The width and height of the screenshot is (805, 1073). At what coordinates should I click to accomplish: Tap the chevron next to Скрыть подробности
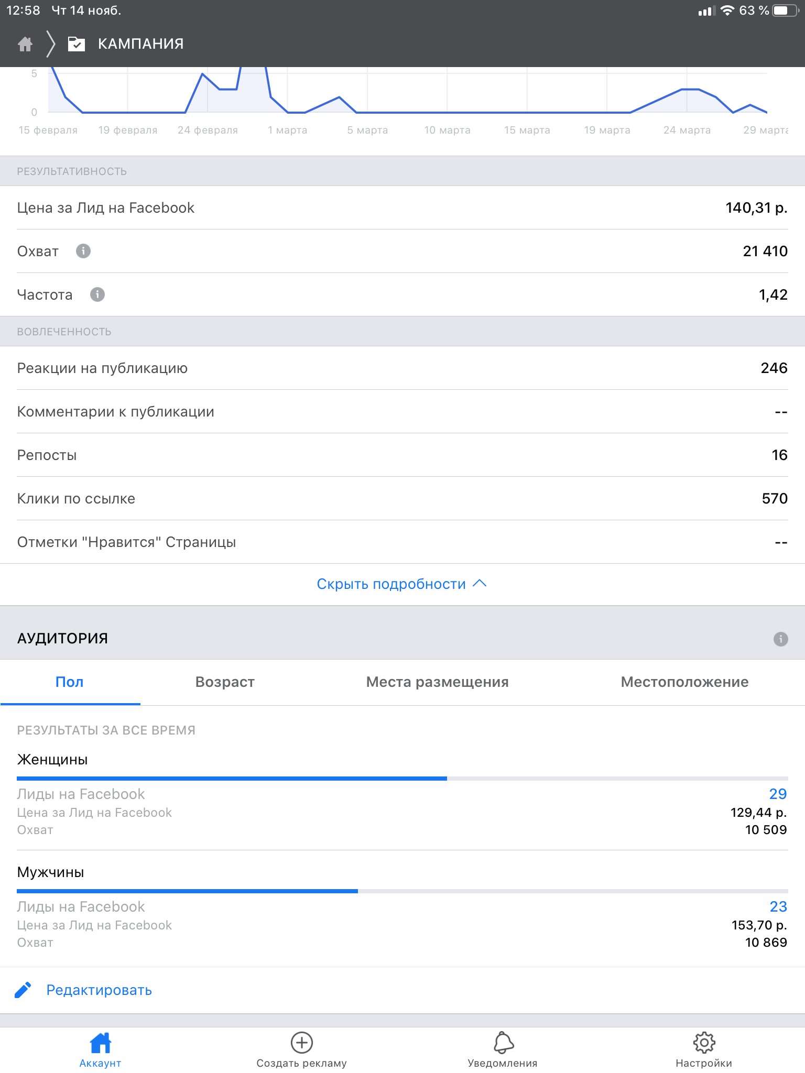pos(480,583)
